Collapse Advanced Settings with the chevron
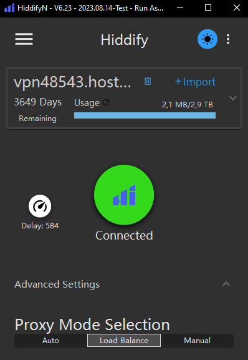 coord(226,284)
